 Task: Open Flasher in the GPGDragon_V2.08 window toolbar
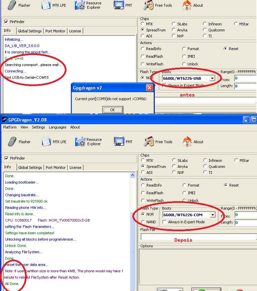(19, 141)
